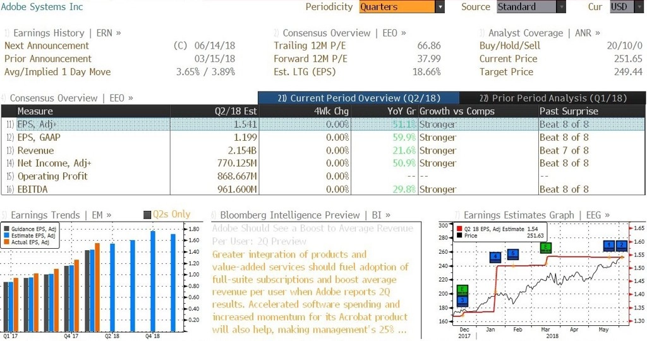Click the Forward 12M P/E value 37.99

point(429,59)
